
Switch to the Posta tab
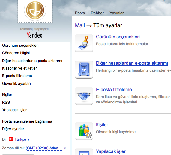(80, 13)
